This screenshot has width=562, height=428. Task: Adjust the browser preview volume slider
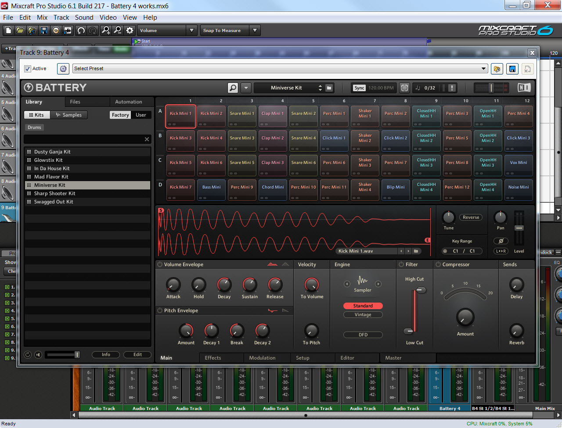coord(77,355)
